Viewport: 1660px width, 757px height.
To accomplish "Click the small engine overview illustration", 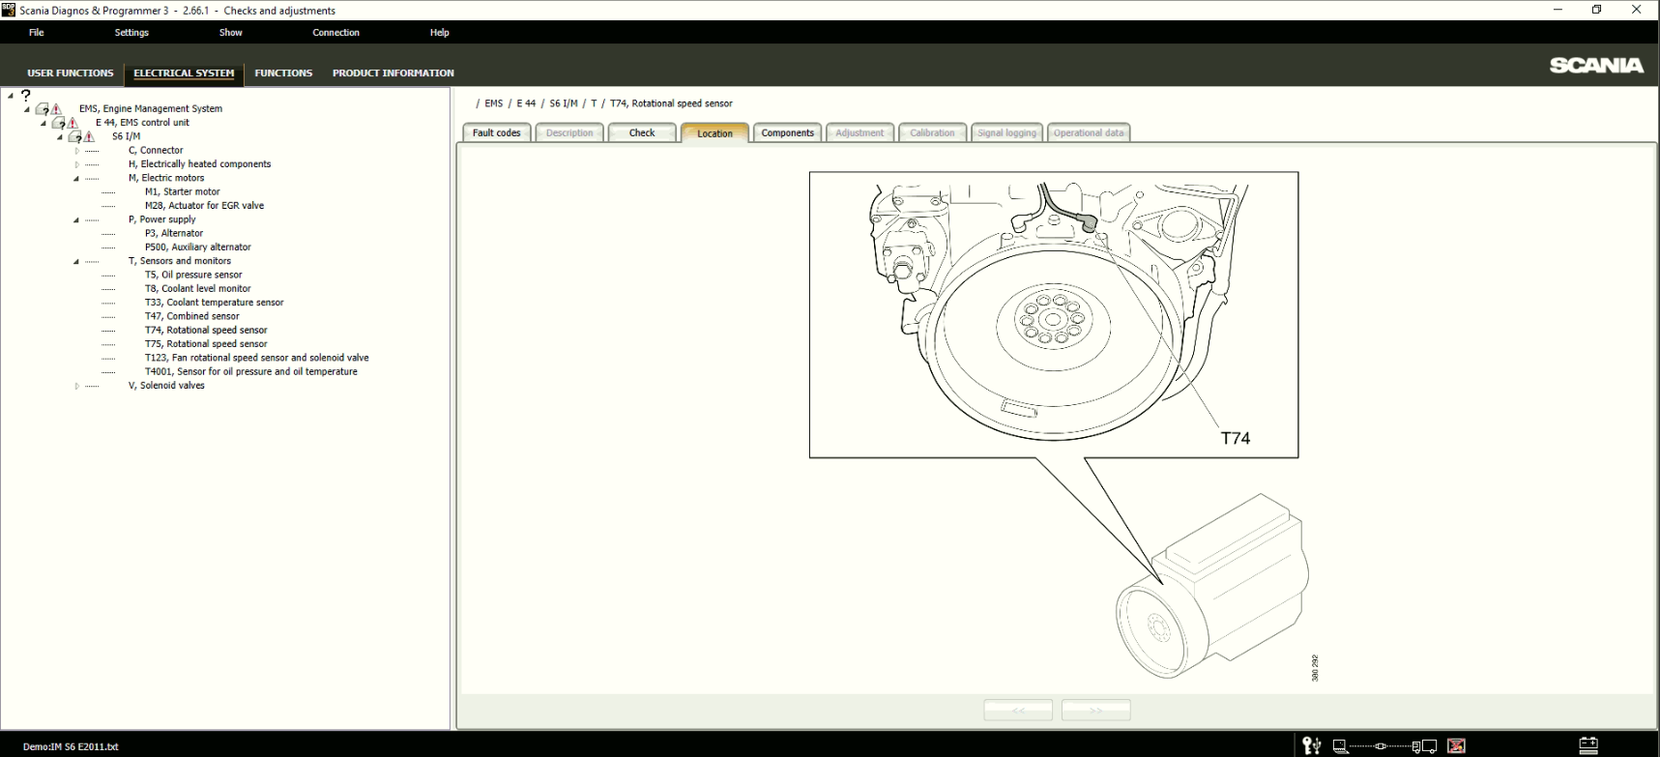I will click(x=1212, y=585).
